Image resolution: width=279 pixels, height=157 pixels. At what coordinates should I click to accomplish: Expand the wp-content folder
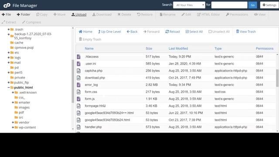pos(13,127)
